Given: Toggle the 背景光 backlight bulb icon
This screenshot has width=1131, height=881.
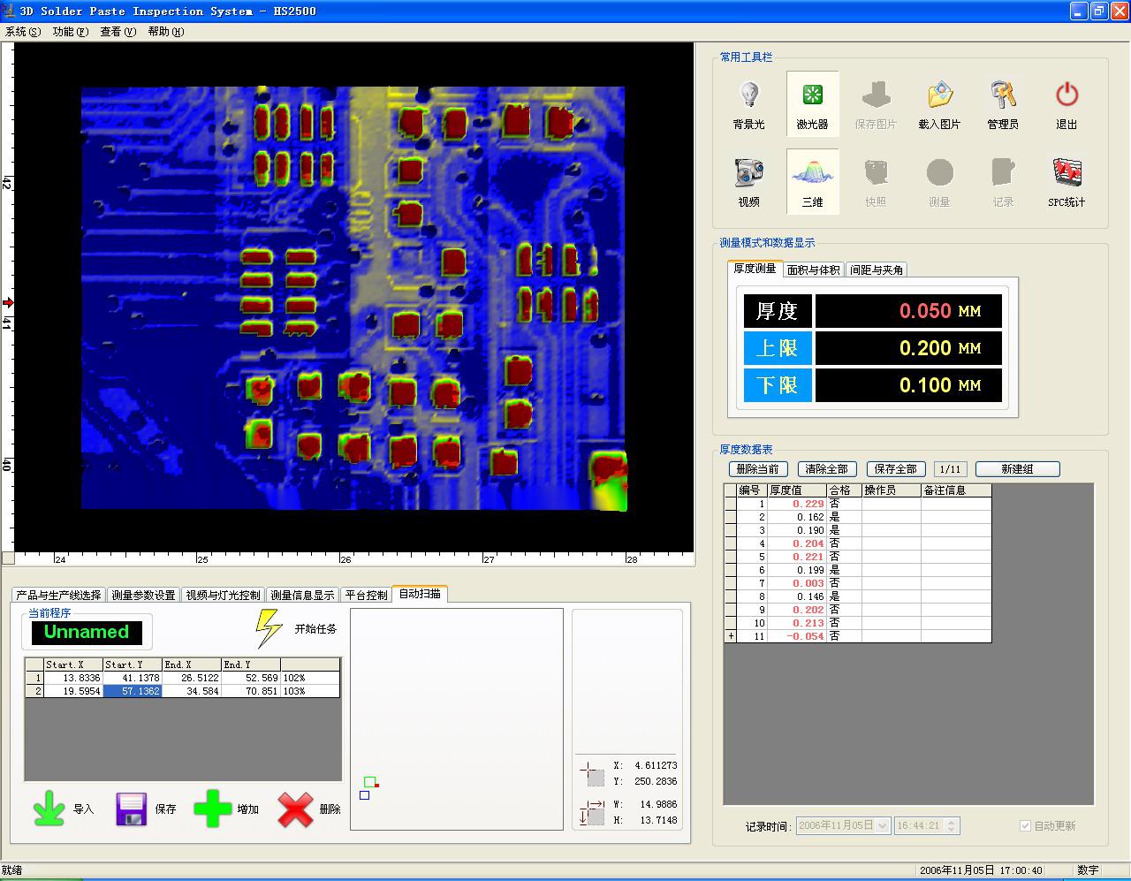Looking at the screenshot, I should pyautogui.click(x=748, y=95).
